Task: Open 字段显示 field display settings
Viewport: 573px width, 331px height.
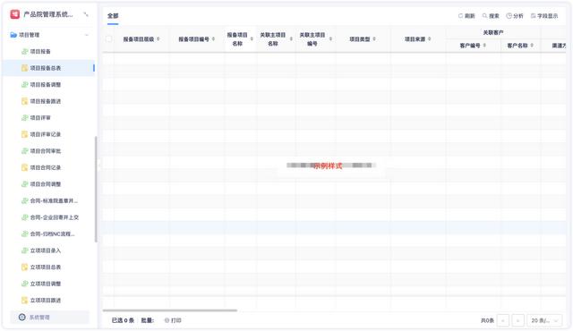Action: point(544,16)
